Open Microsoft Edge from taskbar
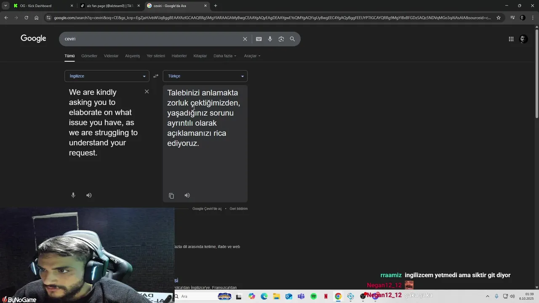Image resolution: width=539 pixels, height=303 pixels. [x=264, y=296]
